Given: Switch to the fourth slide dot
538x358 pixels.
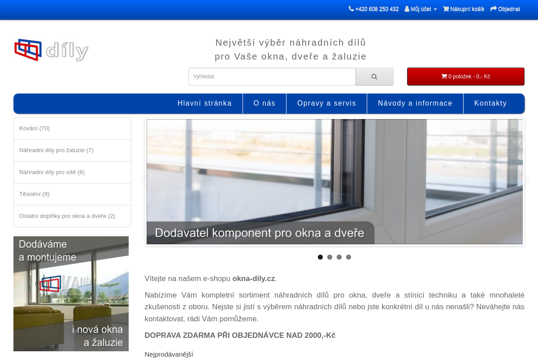Looking at the screenshot, I should (x=348, y=257).
